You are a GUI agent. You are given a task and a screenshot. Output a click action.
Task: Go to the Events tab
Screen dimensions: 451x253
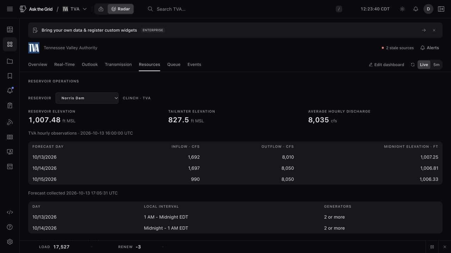(x=194, y=65)
